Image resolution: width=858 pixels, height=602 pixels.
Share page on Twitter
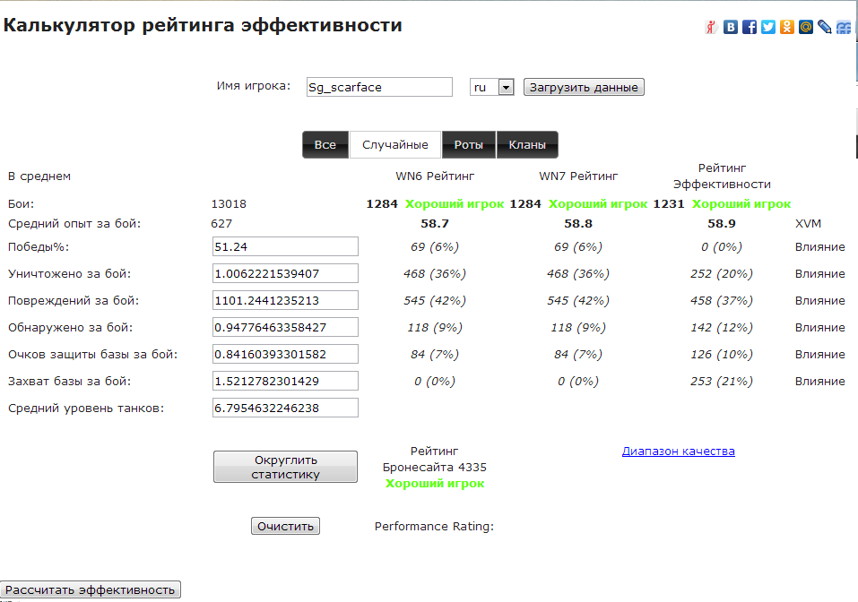(x=768, y=27)
